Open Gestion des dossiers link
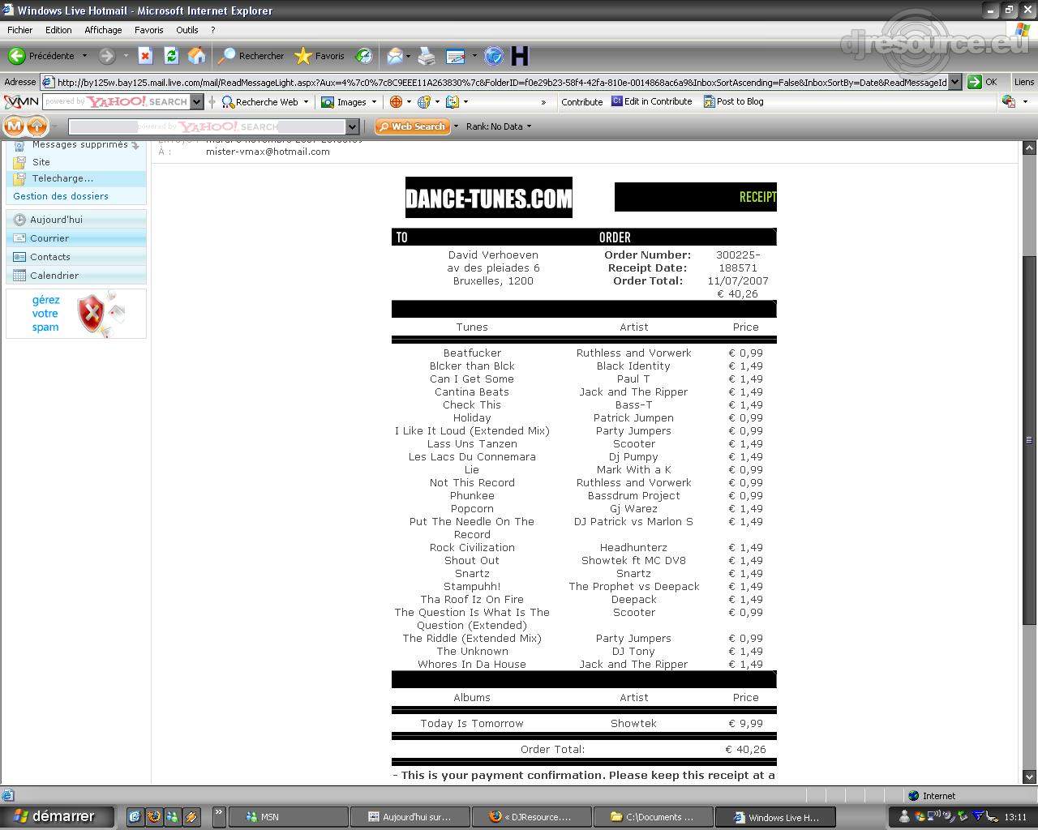The width and height of the screenshot is (1038, 830). pyautogui.click(x=61, y=196)
